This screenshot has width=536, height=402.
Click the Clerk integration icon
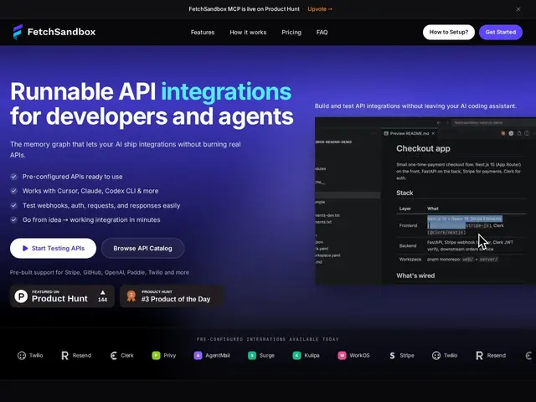[x=114, y=355]
